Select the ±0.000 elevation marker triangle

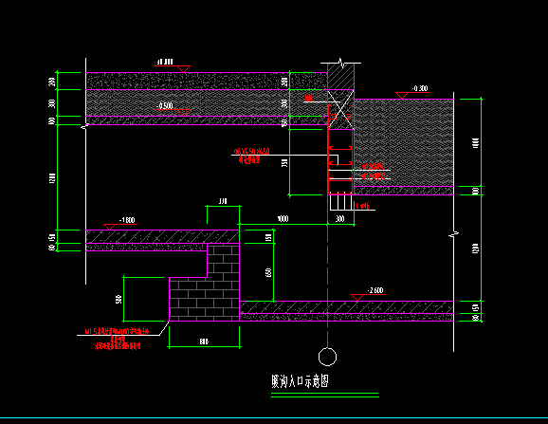pos(184,69)
